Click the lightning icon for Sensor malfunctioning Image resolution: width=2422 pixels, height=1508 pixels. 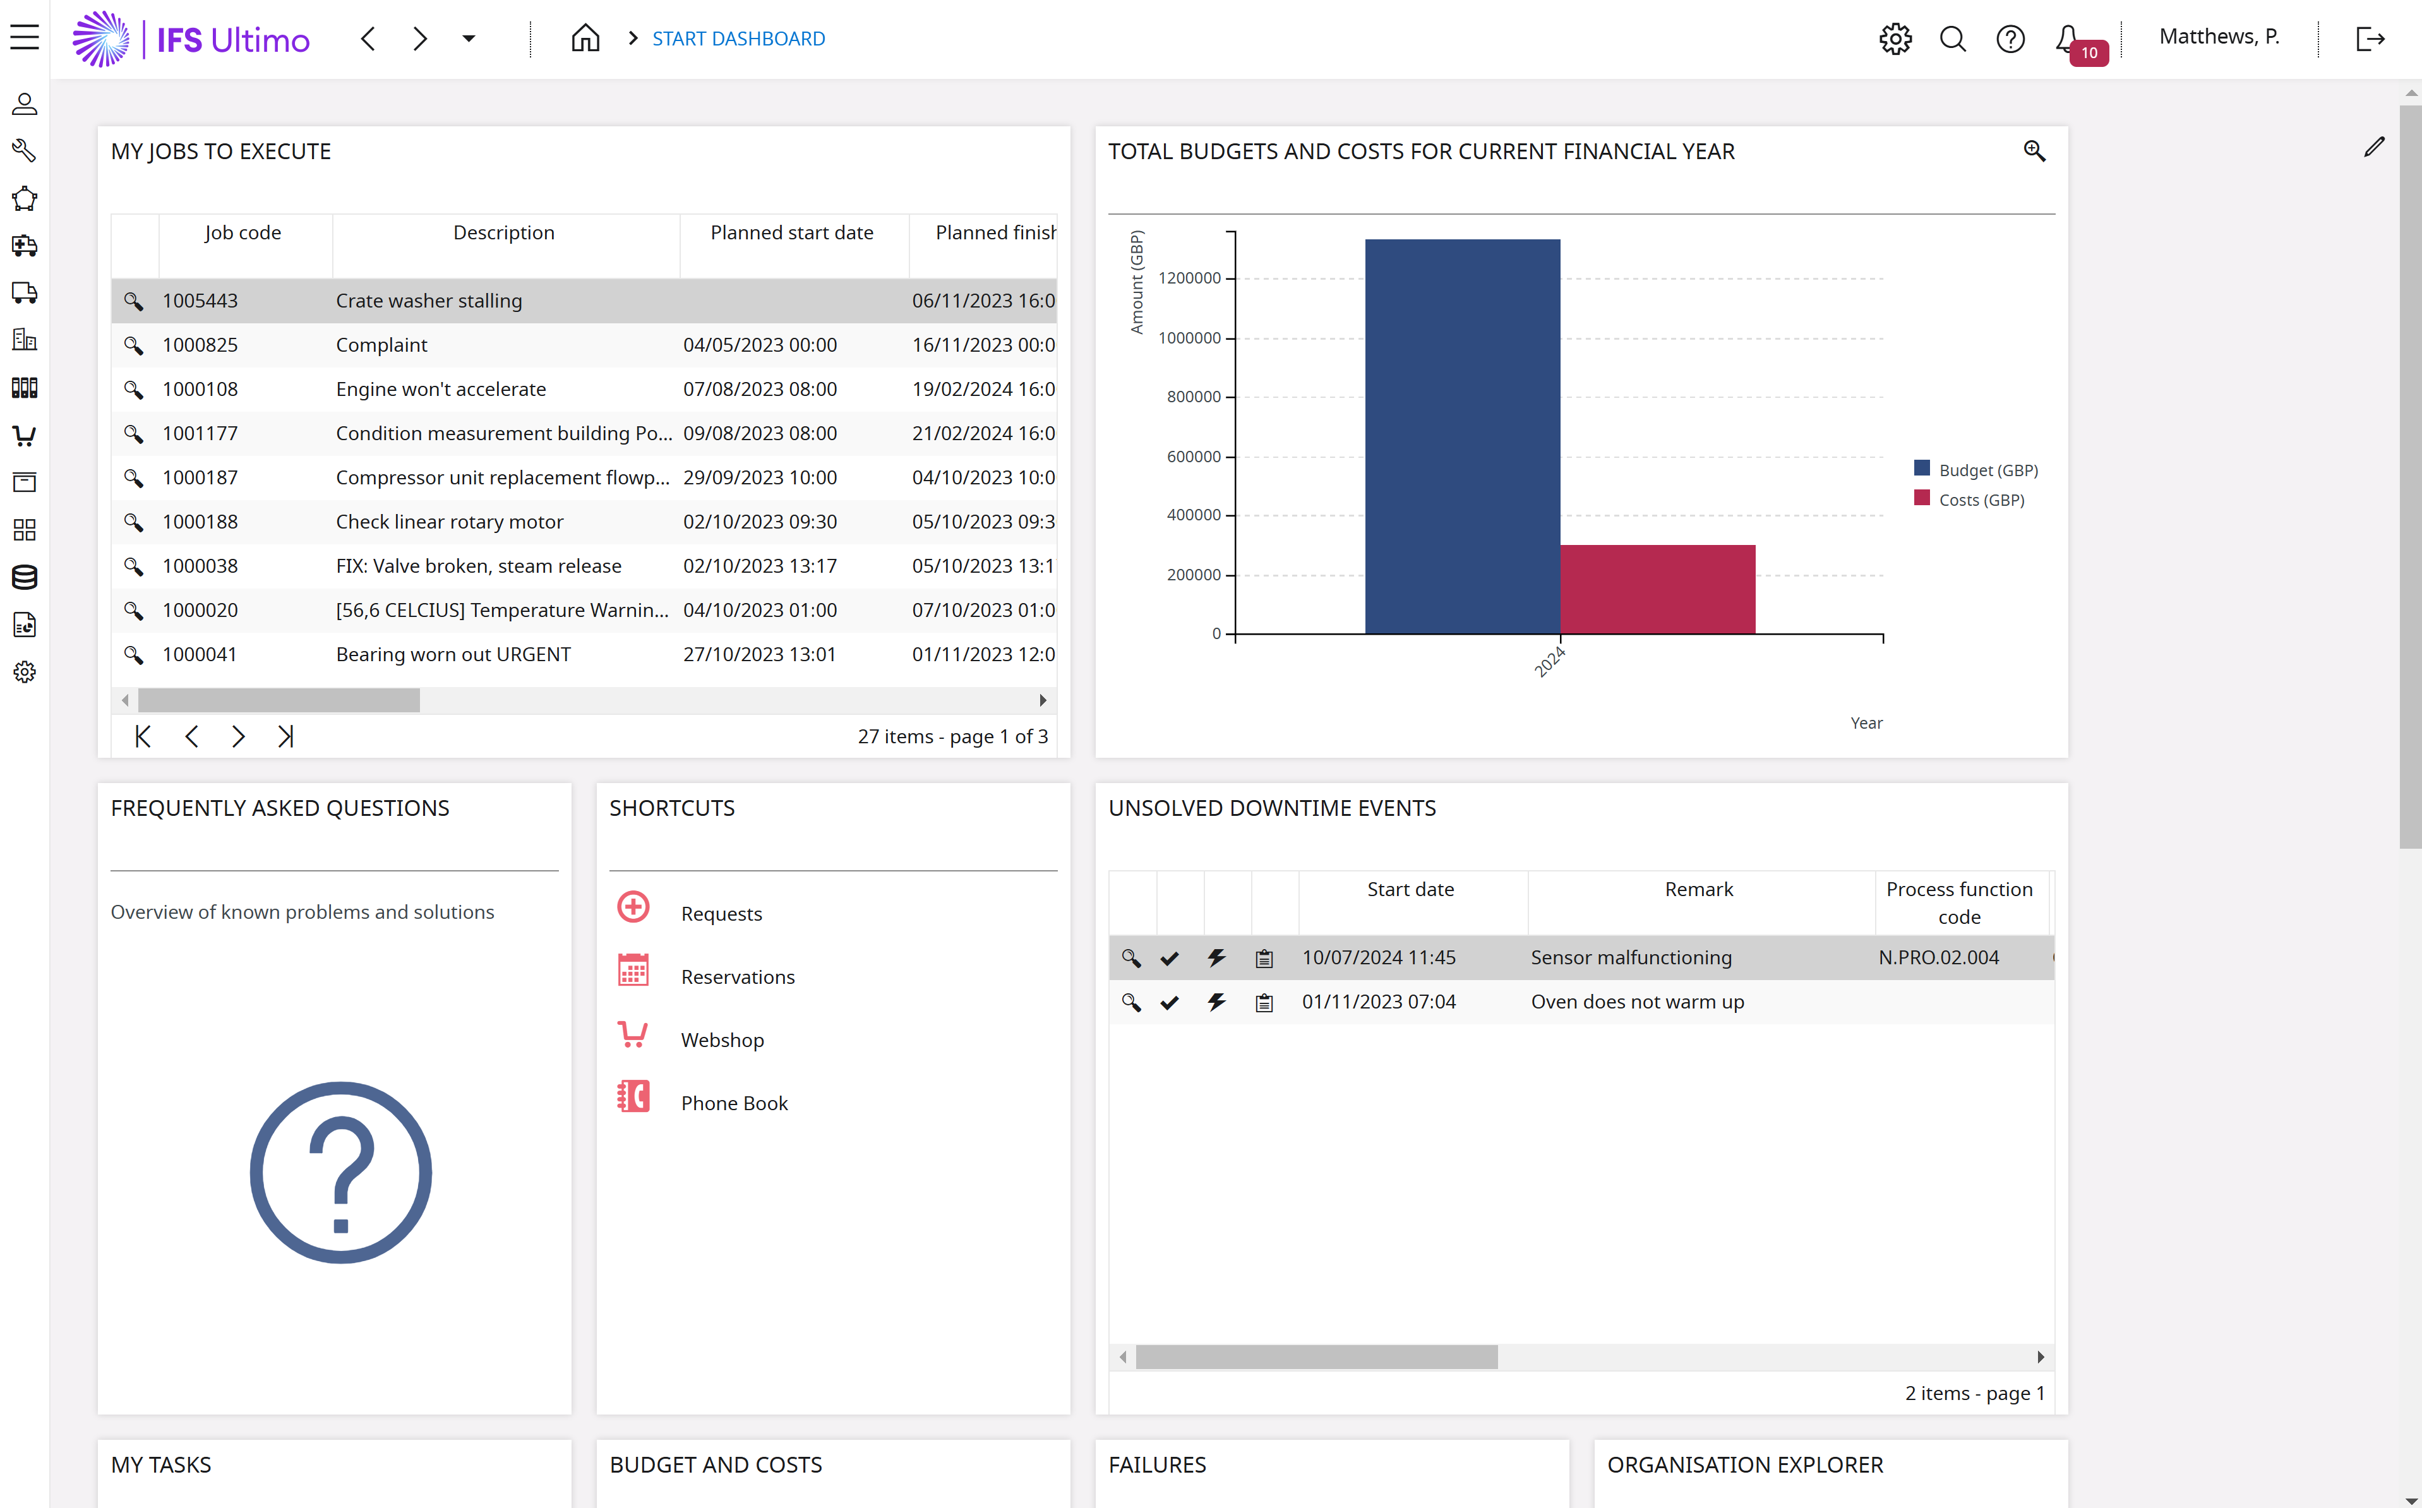(1216, 957)
